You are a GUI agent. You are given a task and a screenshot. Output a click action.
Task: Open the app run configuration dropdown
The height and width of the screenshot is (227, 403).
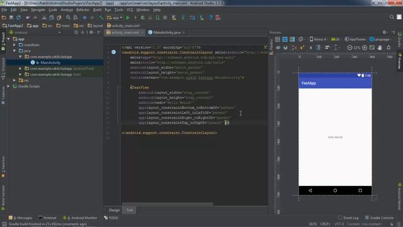(x=115, y=18)
